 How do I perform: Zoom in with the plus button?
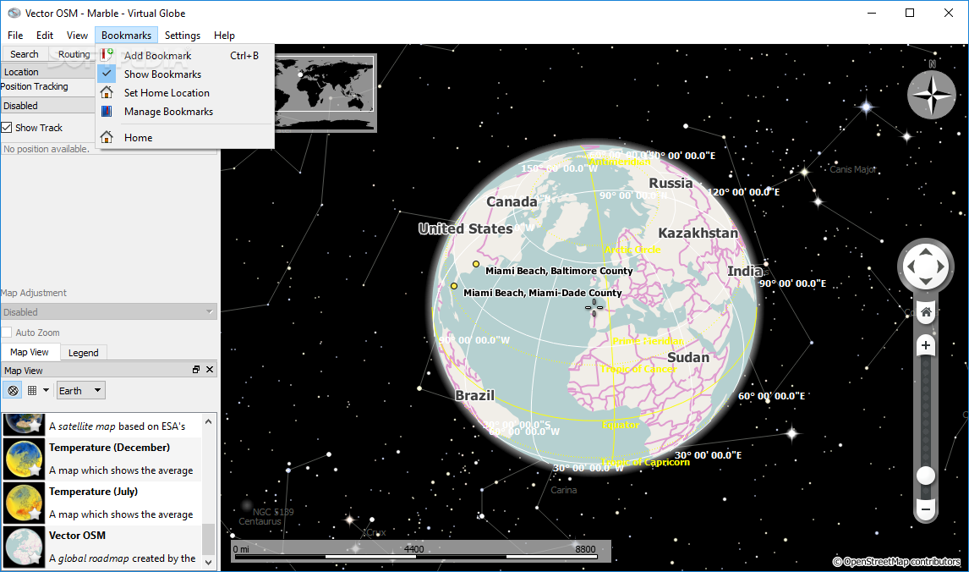pyautogui.click(x=926, y=345)
